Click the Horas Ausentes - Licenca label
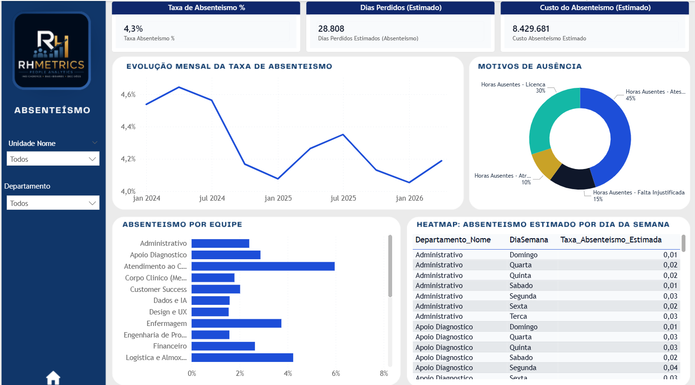 [513, 84]
